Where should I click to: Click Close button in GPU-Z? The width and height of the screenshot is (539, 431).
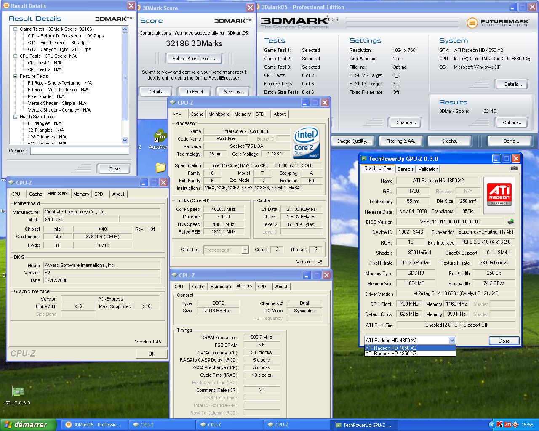click(504, 341)
